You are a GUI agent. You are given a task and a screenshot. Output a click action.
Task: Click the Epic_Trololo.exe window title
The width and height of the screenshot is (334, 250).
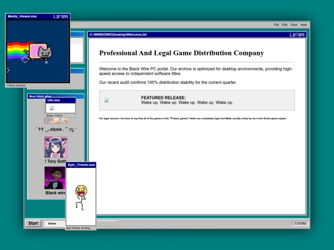point(81,165)
